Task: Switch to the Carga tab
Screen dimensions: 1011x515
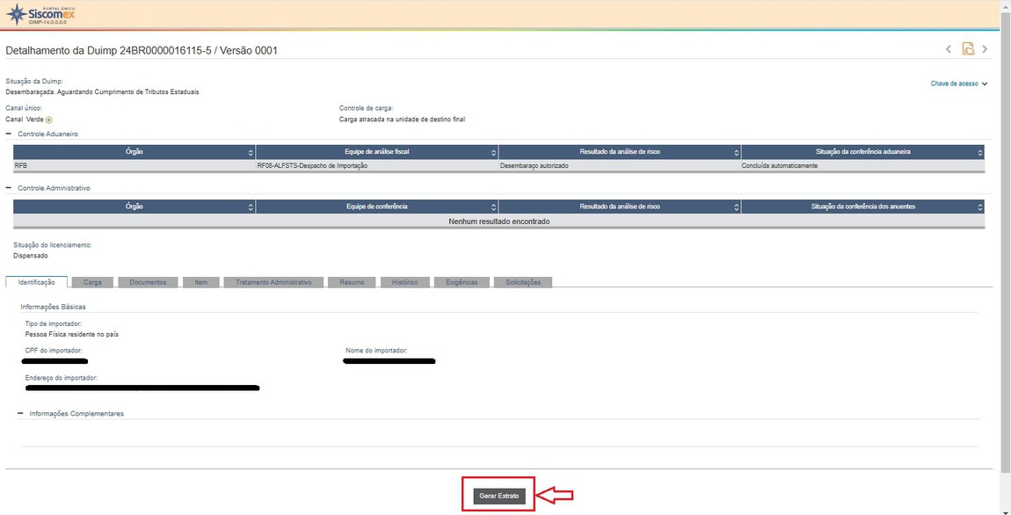Action: click(x=93, y=282)
